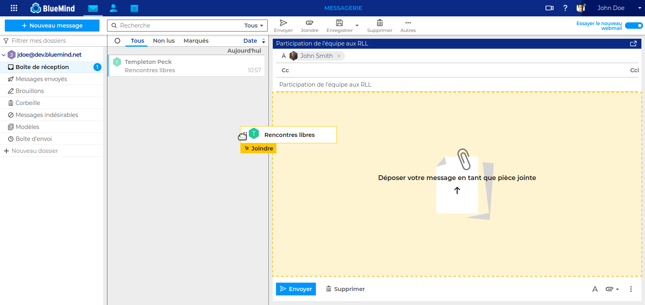Collapse the jdoe@dev.bluemind.net account tree

4,55
